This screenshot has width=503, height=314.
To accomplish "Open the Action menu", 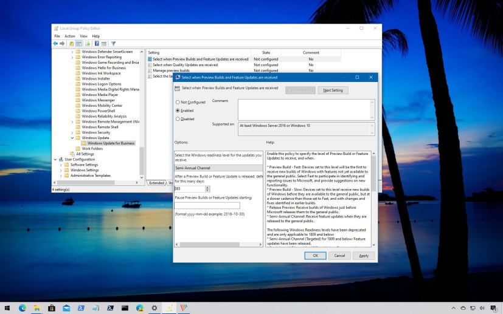I will [69, 36].
